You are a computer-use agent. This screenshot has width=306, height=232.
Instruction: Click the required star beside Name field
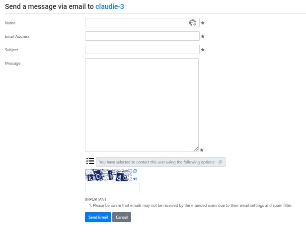(x=203, y=23)
